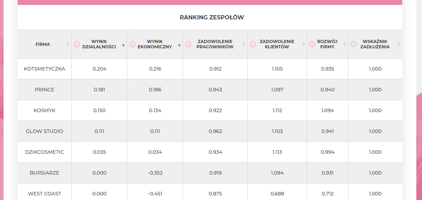Sort table by Firma column arrows
This screenshot has height=200, width=422.
pos(68,44)
